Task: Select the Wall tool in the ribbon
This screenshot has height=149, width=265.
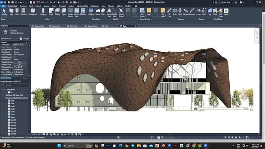Action: [11, 12]
